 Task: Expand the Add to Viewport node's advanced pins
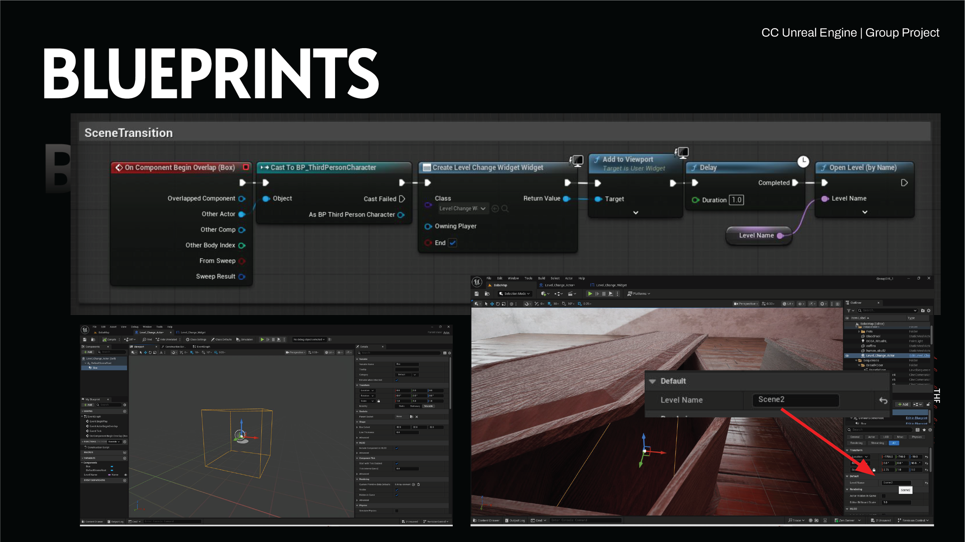click(x=636, y=212)
